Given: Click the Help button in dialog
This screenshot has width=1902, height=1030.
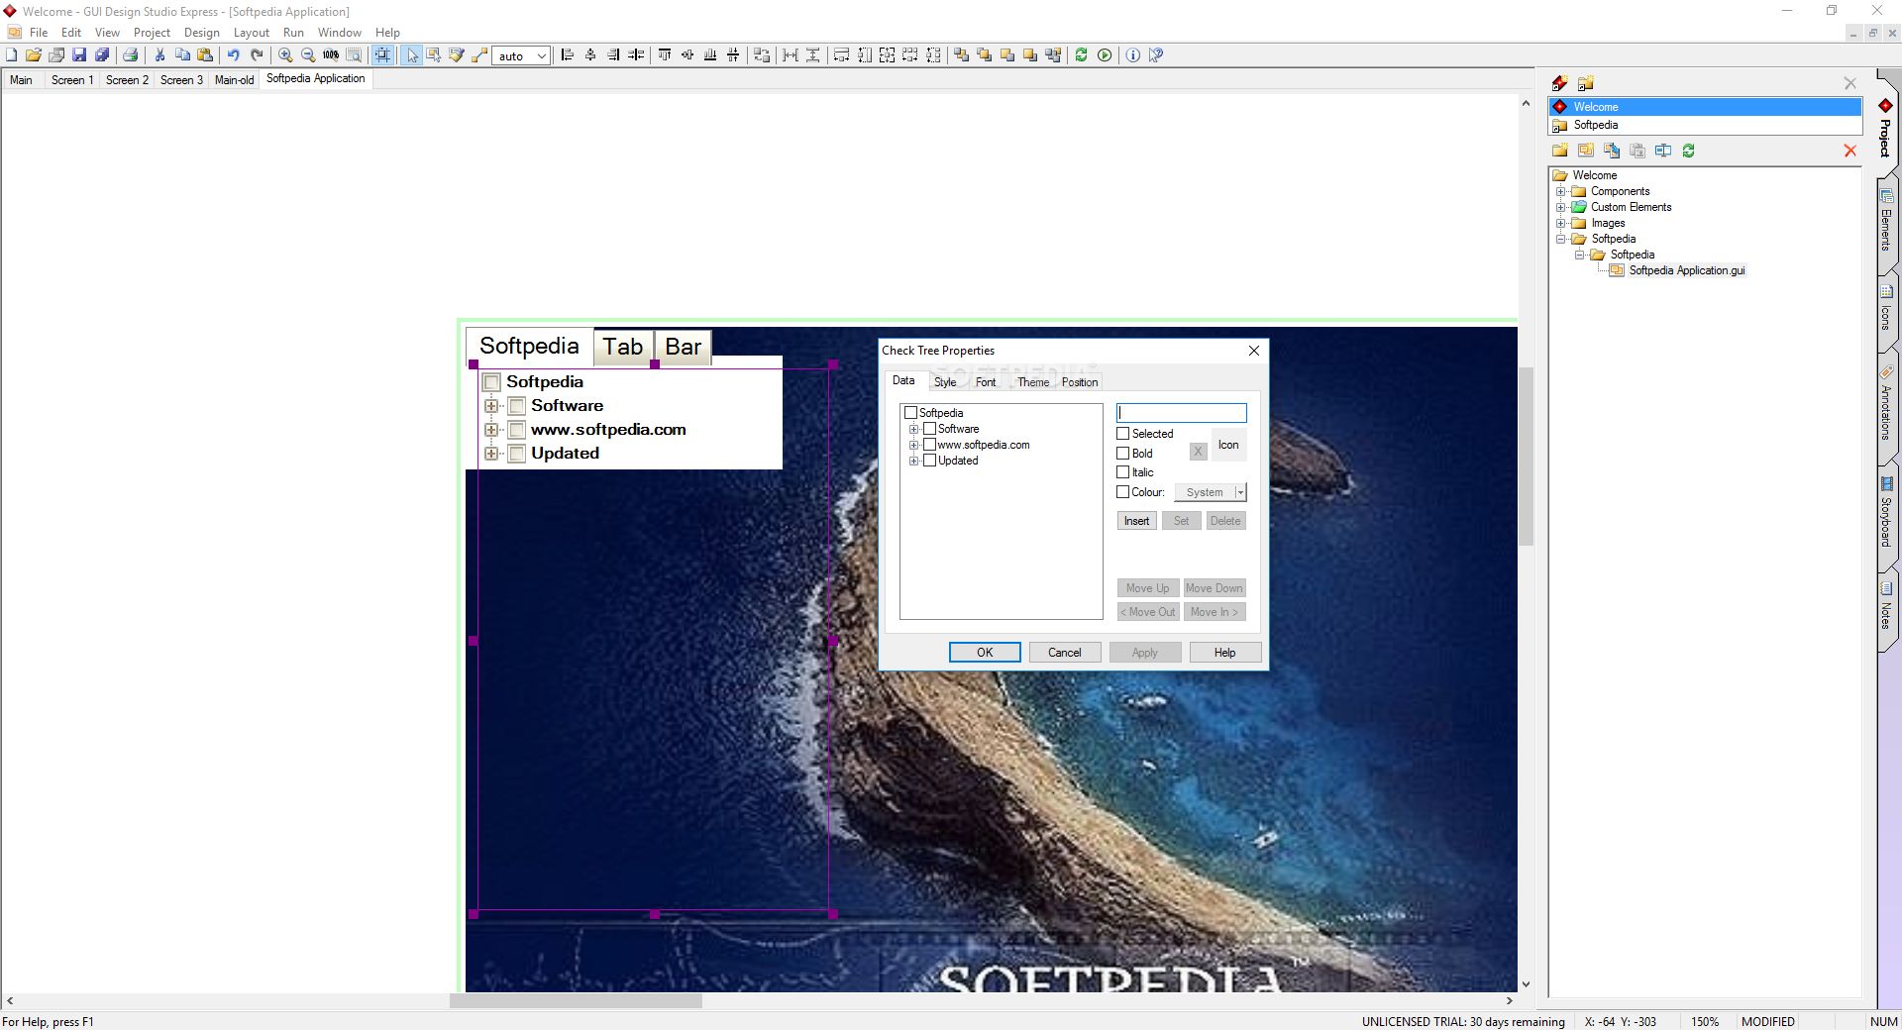Looking at the screenshot, I should [x=1225, y=653].
